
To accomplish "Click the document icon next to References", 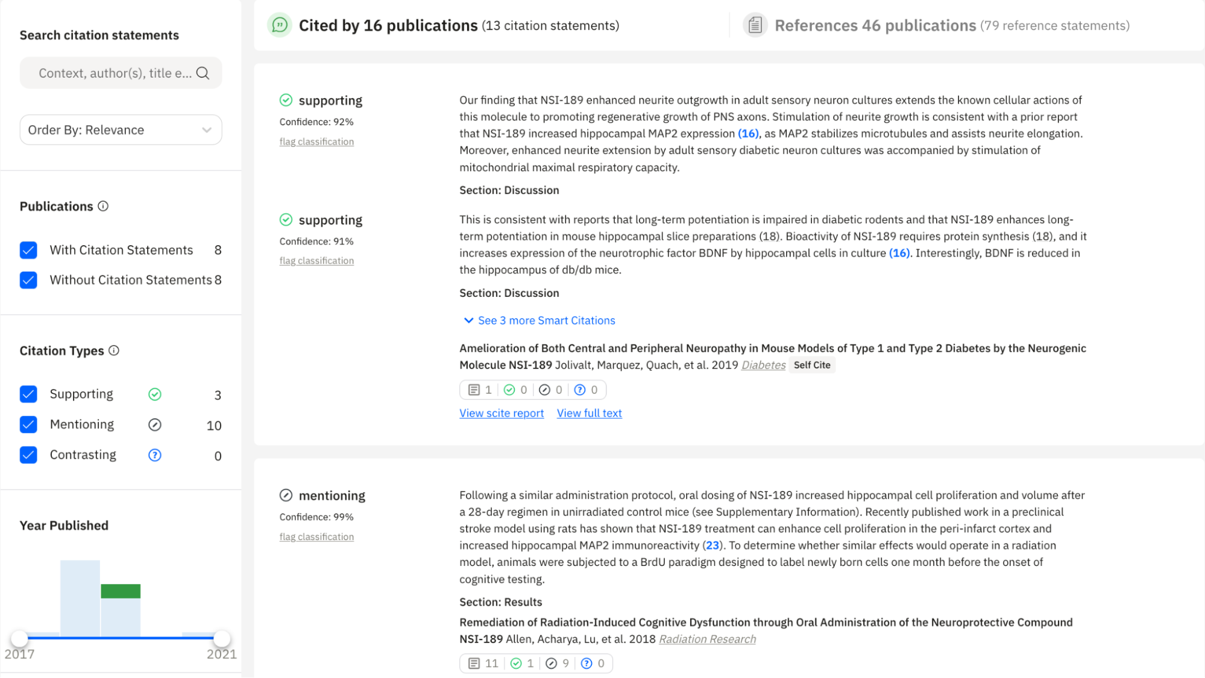I will 755,25.
